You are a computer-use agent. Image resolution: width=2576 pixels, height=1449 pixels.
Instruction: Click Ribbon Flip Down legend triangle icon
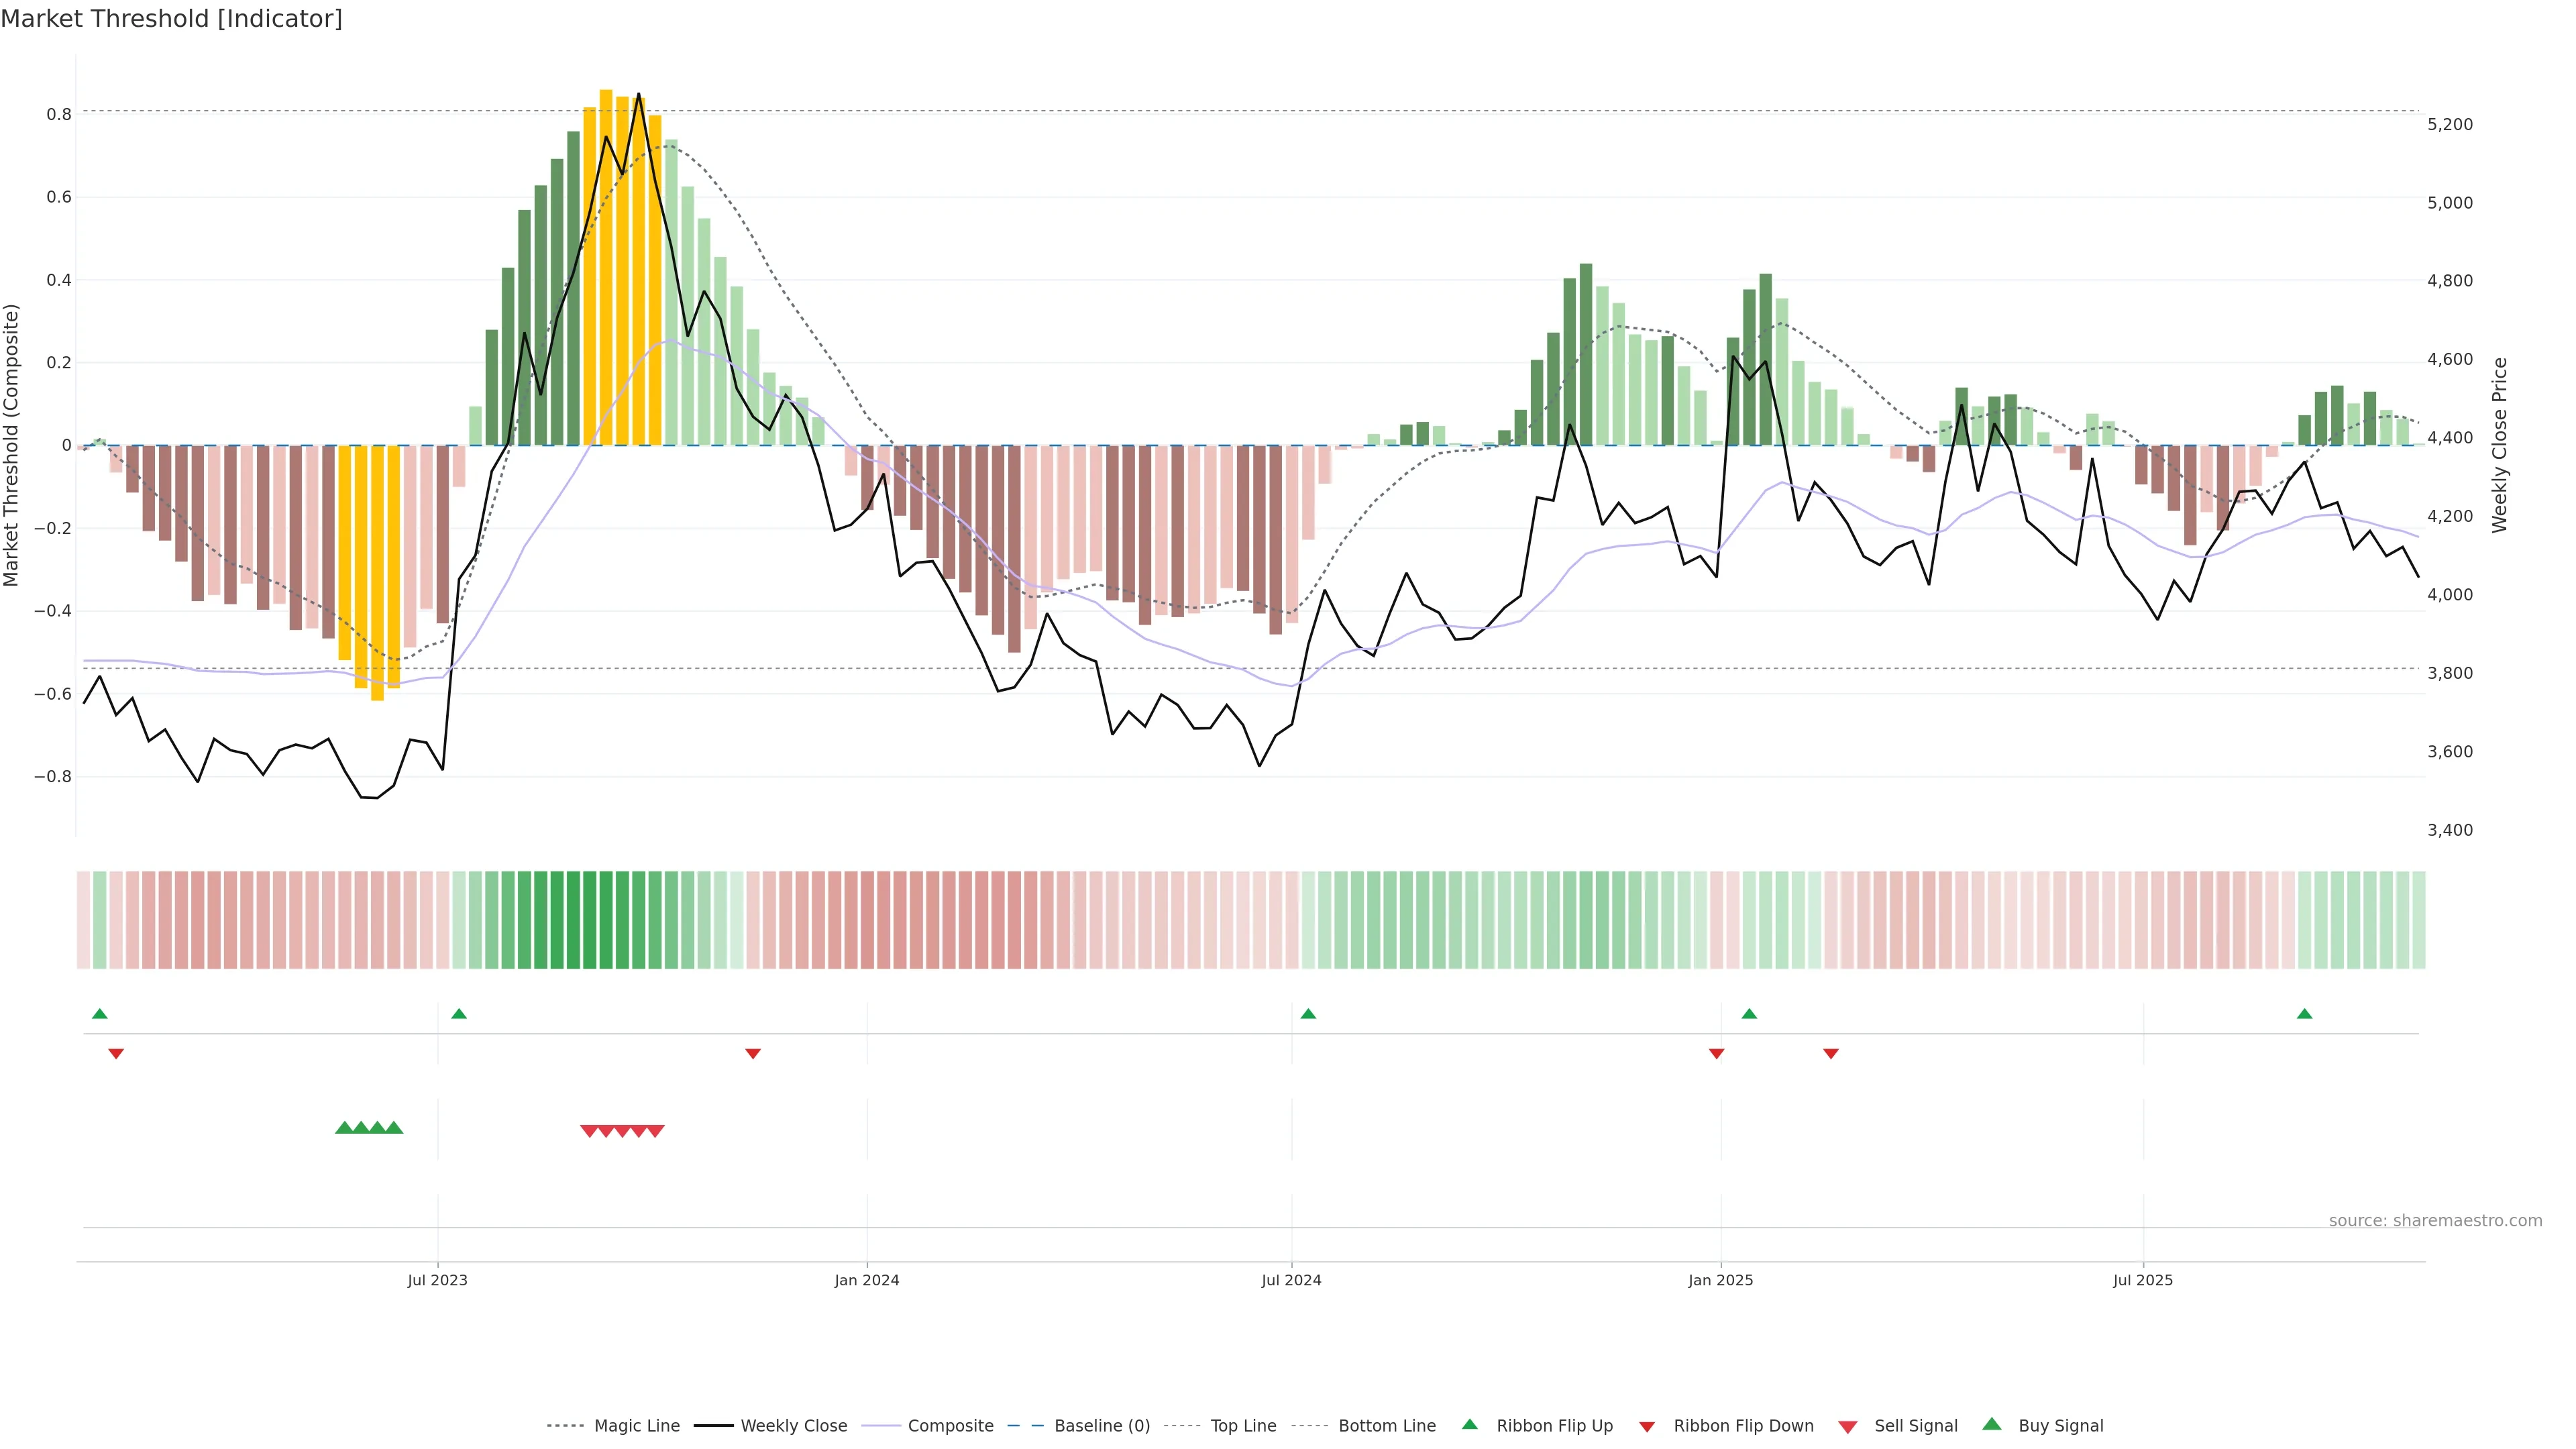pos(1647,1427)
